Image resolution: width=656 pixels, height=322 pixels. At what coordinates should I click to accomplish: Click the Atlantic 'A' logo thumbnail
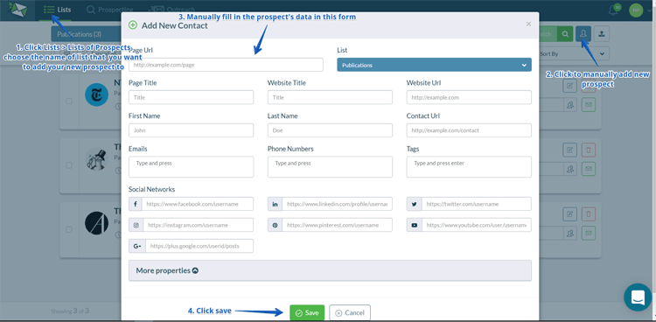pos(96,223)
